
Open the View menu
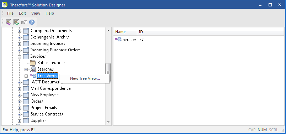36,13
